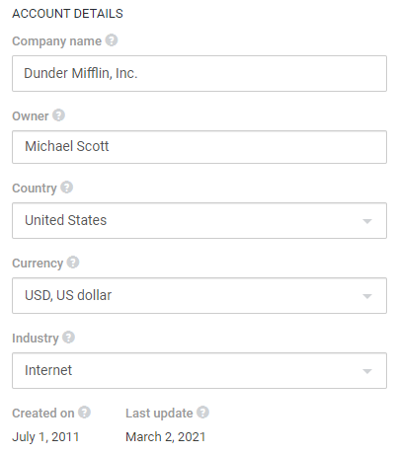Image resolution: width=395 pixels, height=454 pixels.
Task: Click the question mark beside Country
Action: coord(67,188)
